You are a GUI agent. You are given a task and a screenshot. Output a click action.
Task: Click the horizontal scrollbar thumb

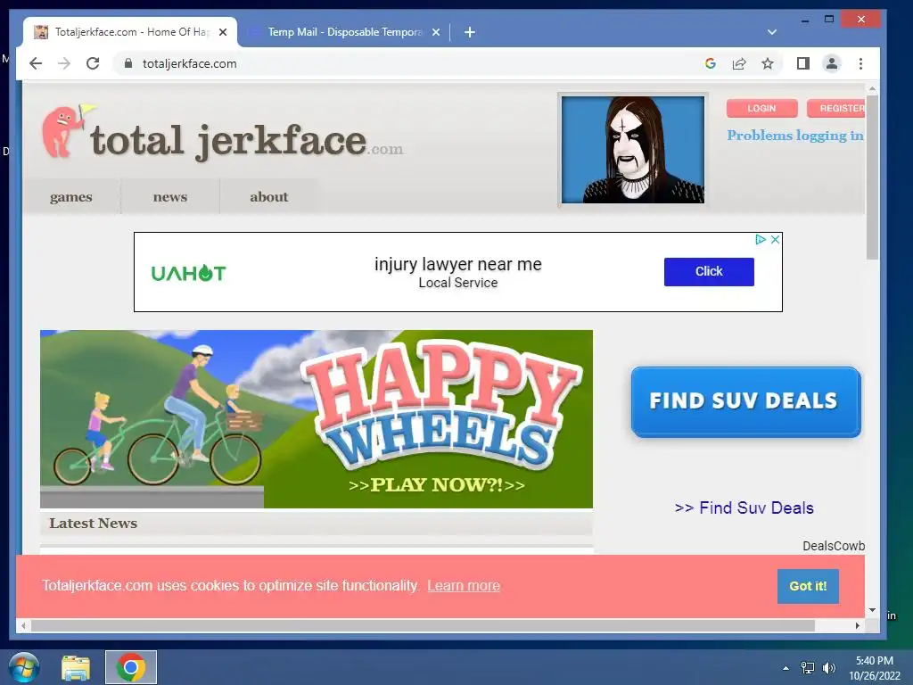pyautogui.click(x=423, y=625)
